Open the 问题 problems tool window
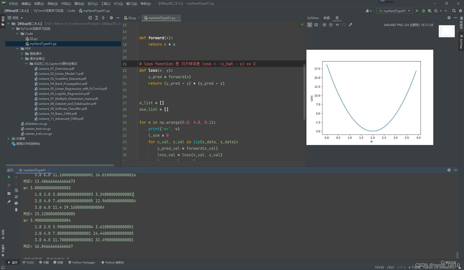 [44, 262]
